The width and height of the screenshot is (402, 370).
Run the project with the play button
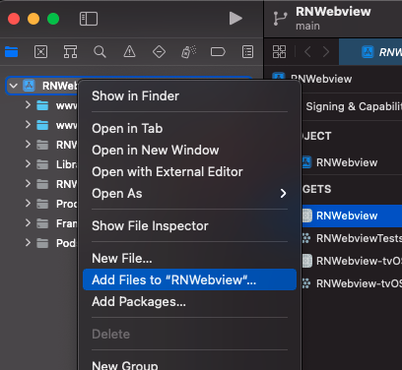tap(235, 19)
